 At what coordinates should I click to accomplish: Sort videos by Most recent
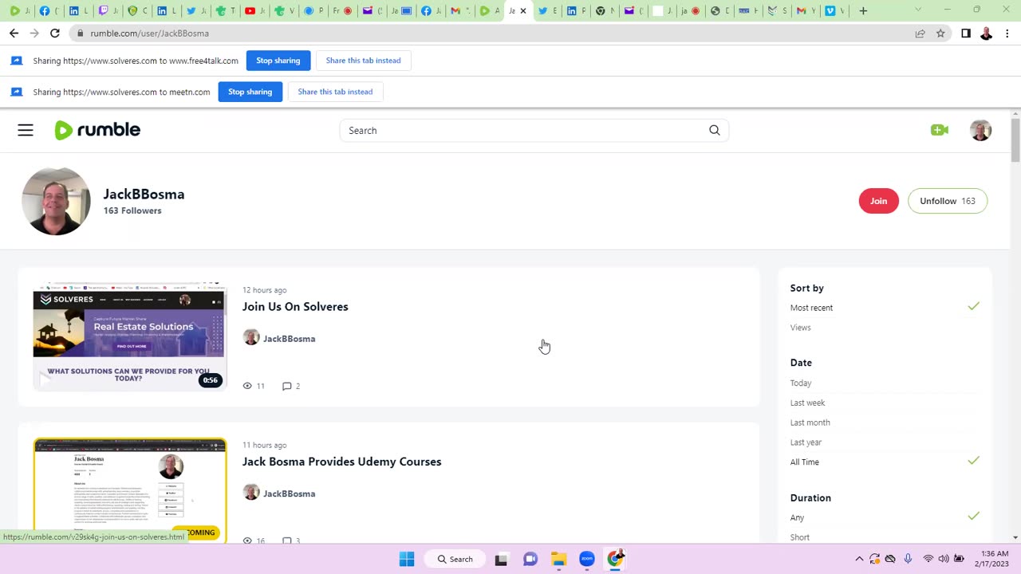[x=811, y=308]
